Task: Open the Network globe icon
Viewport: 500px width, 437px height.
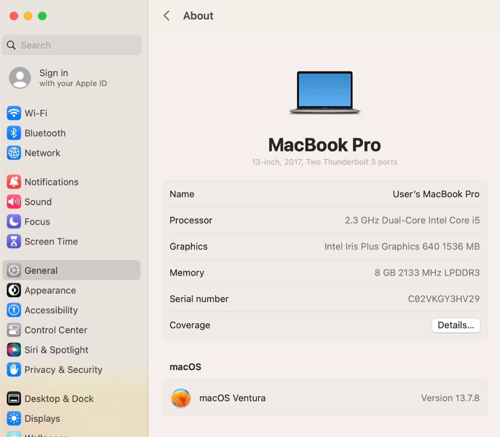Action: [x=14, y=153]
